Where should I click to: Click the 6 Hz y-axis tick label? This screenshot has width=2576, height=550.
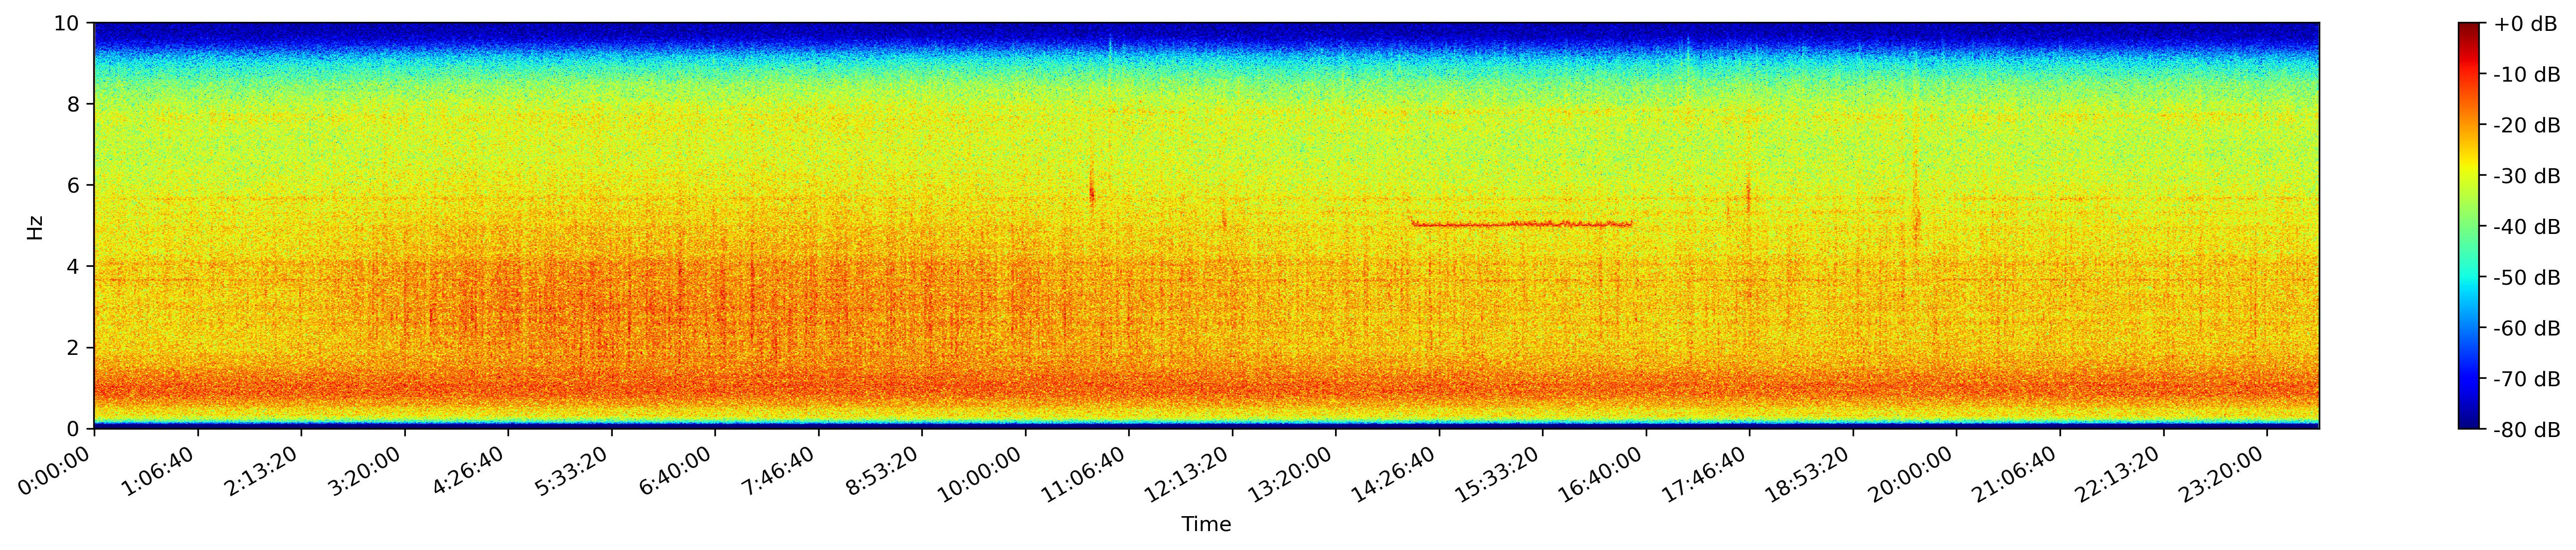click(x=73, y=186)
